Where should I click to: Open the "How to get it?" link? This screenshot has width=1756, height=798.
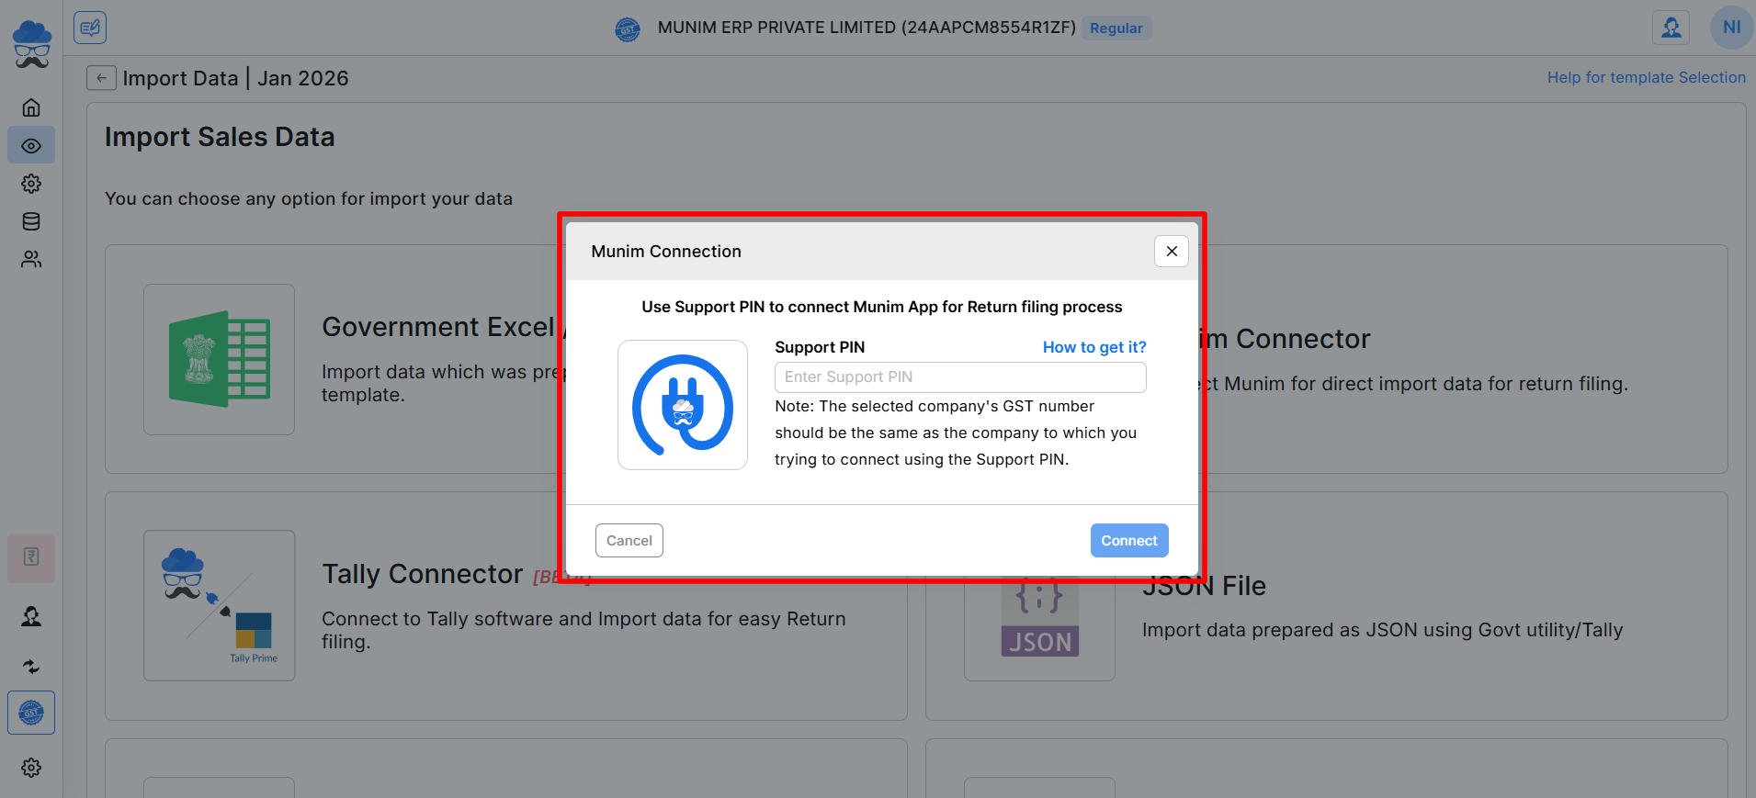point(1093,347)
